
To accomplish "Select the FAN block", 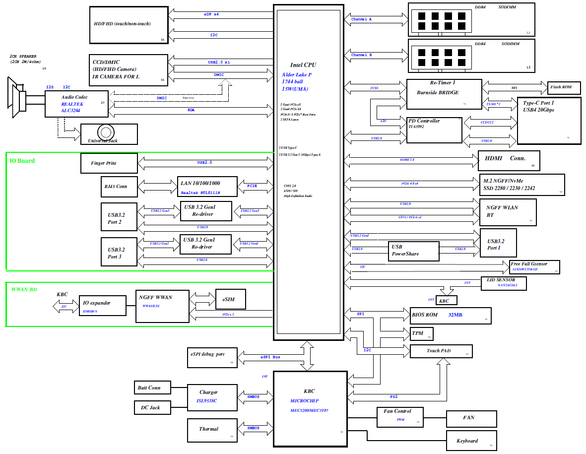I will click(x=472, y=419).
